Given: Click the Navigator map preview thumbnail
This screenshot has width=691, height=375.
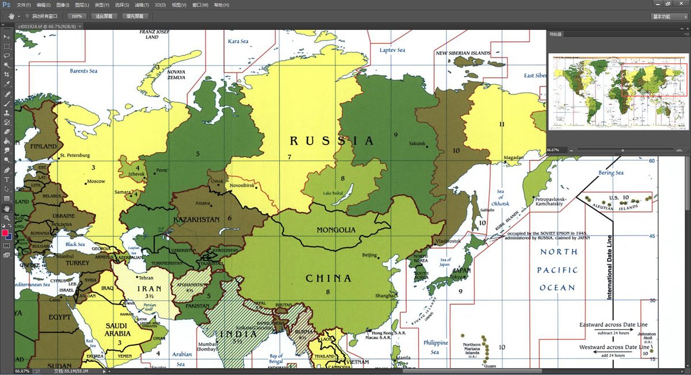Looking at the screenshot, I should [x=618, y=92].
